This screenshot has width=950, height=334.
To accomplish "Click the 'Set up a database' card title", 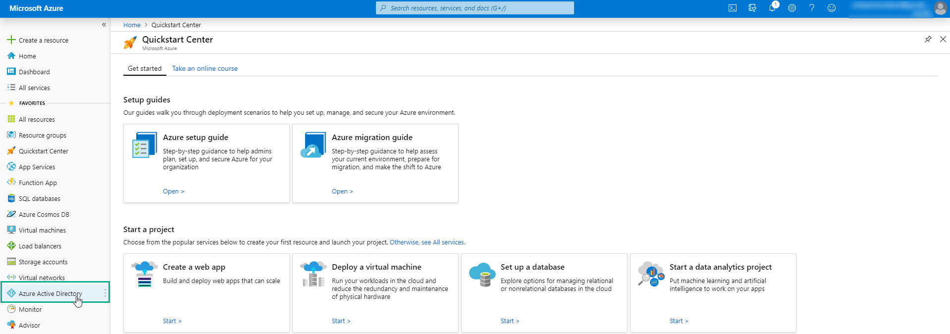I will [x=532, y=267].
